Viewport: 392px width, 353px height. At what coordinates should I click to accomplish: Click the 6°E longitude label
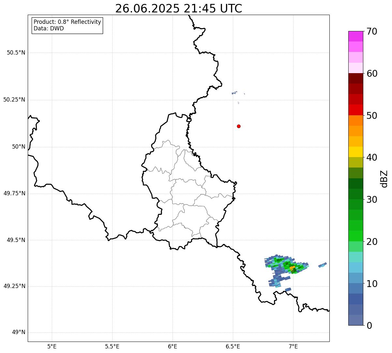pos(173,346)
